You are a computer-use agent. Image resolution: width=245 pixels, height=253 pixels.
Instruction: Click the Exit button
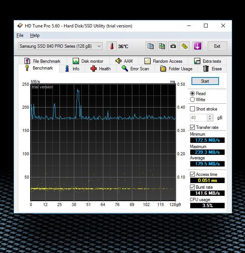[217, 46]
